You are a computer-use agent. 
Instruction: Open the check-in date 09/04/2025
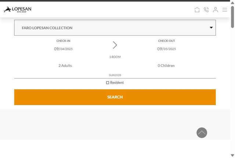pos(63,49)
